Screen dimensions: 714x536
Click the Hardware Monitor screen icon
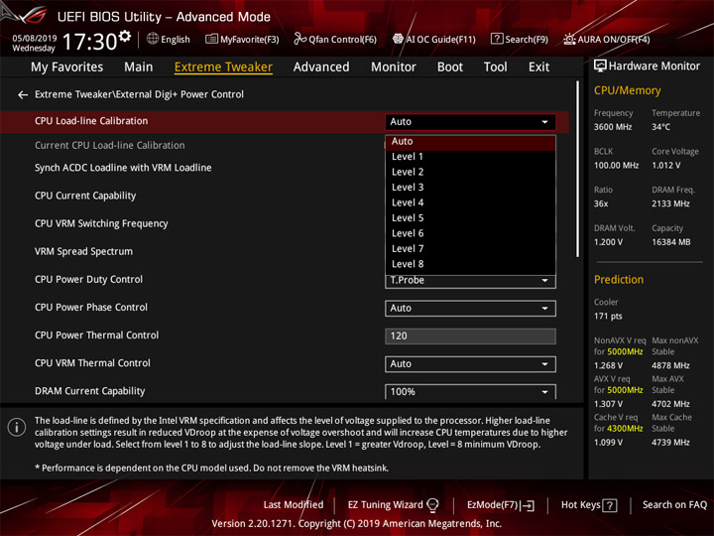click(600, 67)
